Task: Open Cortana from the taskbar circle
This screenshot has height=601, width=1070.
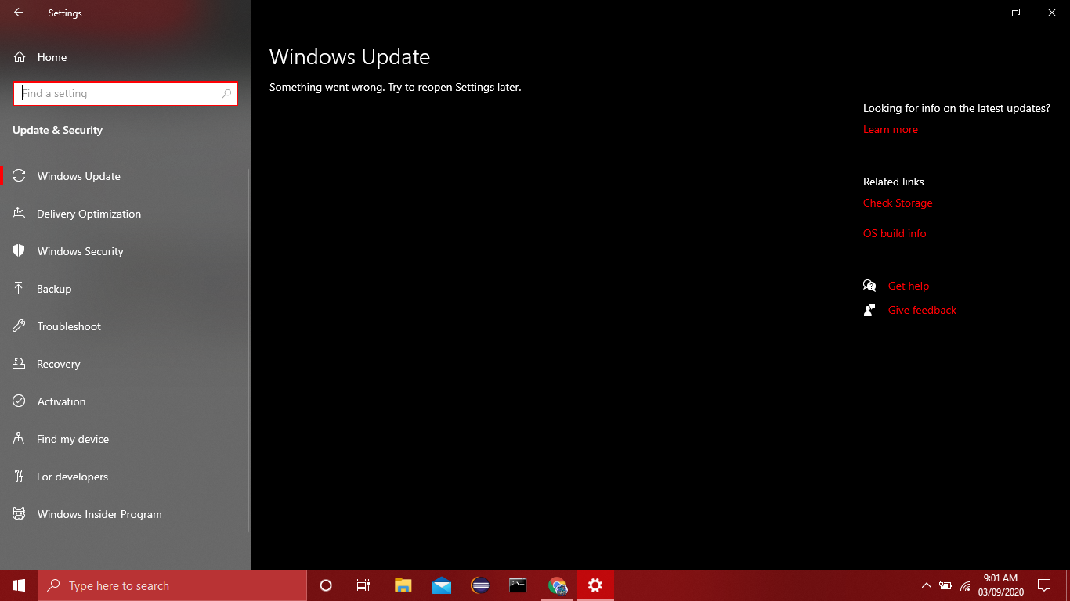Action: 326,585
